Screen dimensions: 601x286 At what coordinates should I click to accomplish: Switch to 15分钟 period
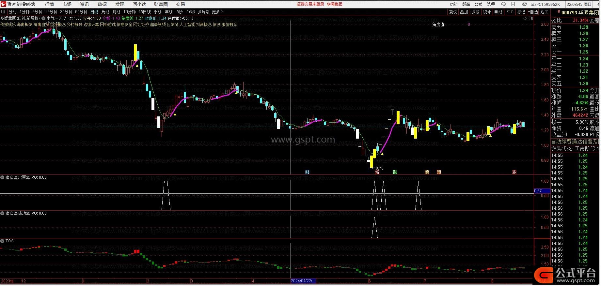point(51,12)
